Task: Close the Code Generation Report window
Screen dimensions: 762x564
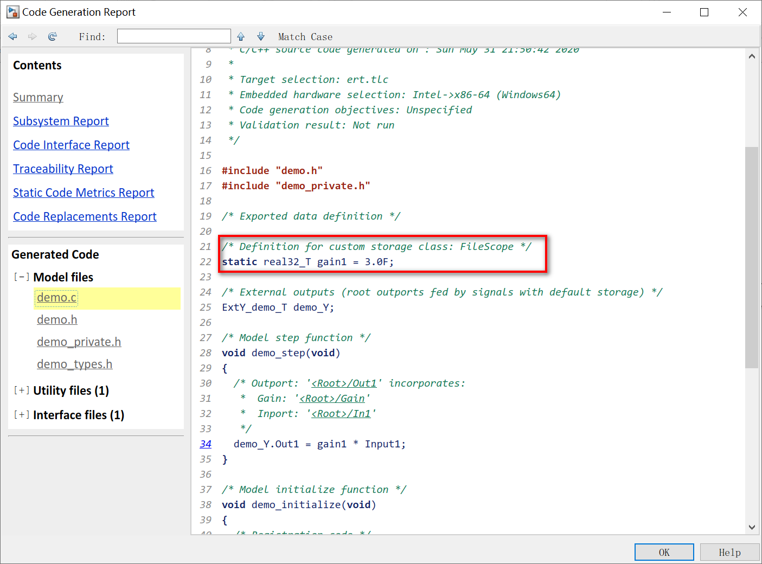Action: pos(742,12)
